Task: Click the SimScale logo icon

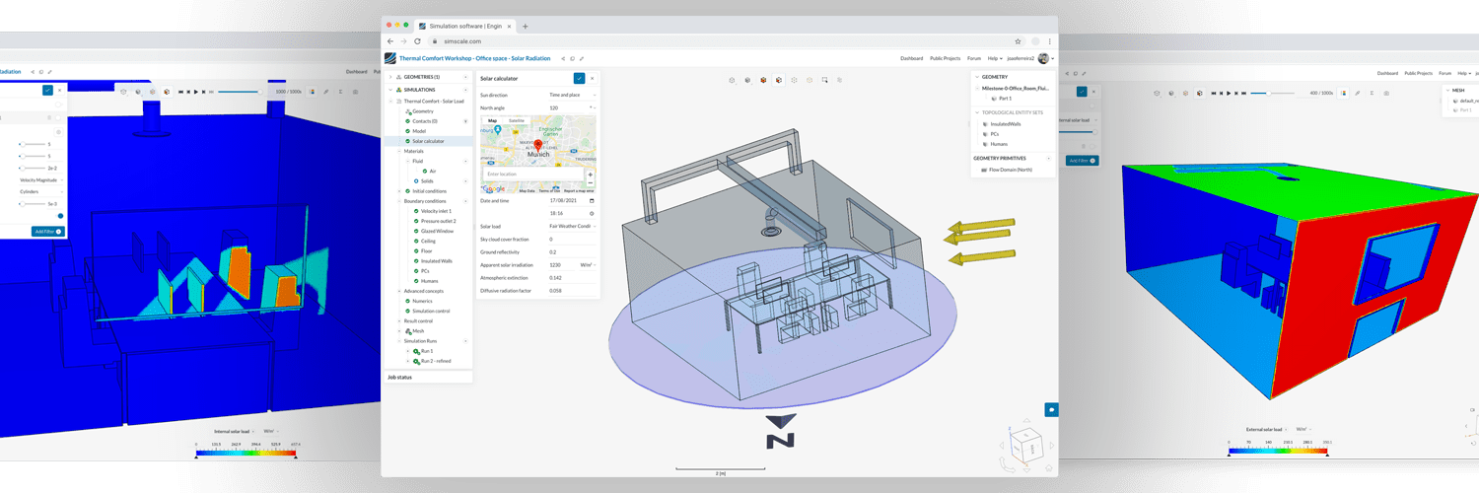Action: tap(389, 58)
